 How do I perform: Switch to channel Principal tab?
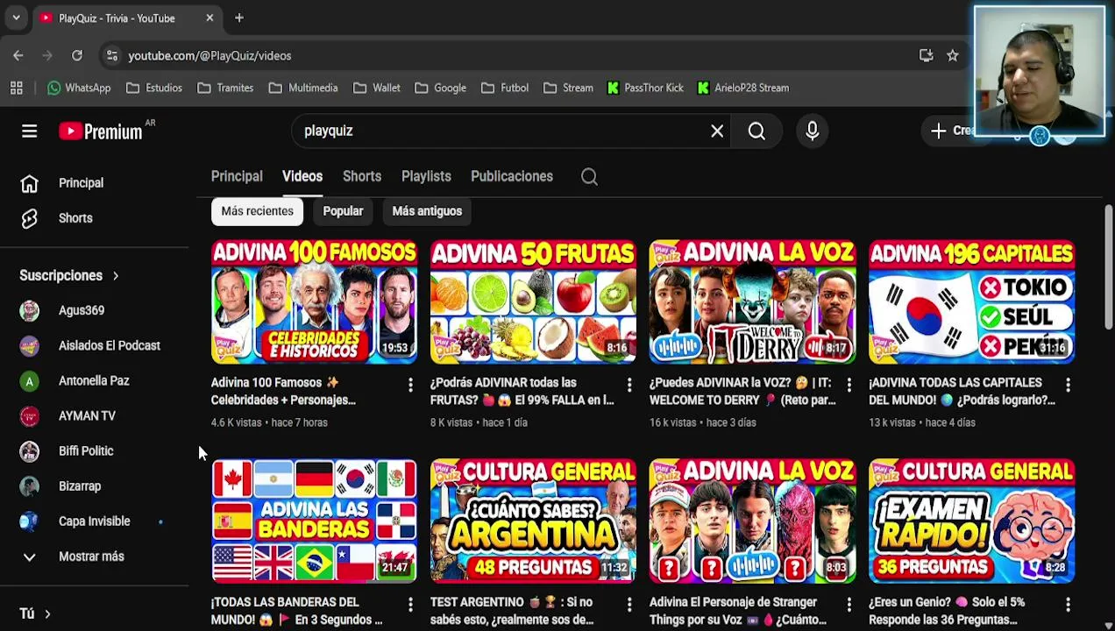[x=237, y=176]
